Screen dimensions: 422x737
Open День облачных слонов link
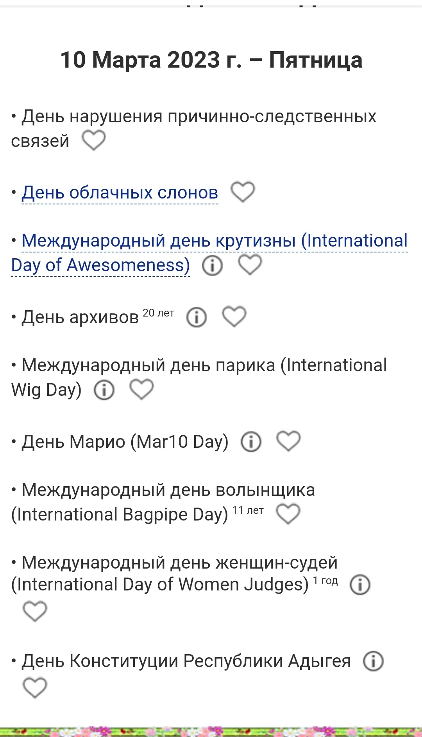[x=120, y=193]
